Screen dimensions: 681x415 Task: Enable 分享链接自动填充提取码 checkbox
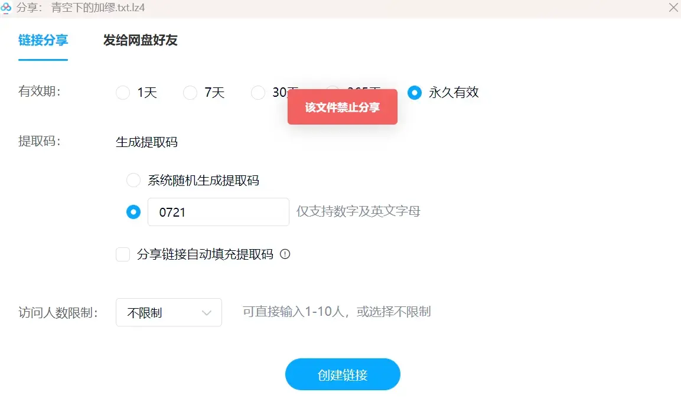(123, 254)
